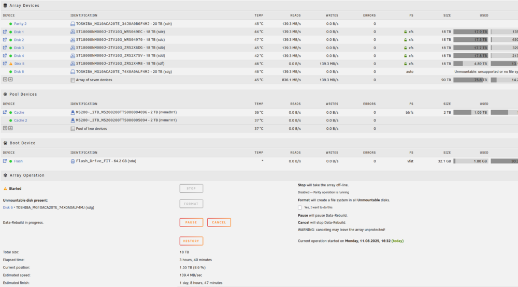Screen dimensions: 518x287
Task: Open the Cache pool device link
Action: tap(19, 113)
